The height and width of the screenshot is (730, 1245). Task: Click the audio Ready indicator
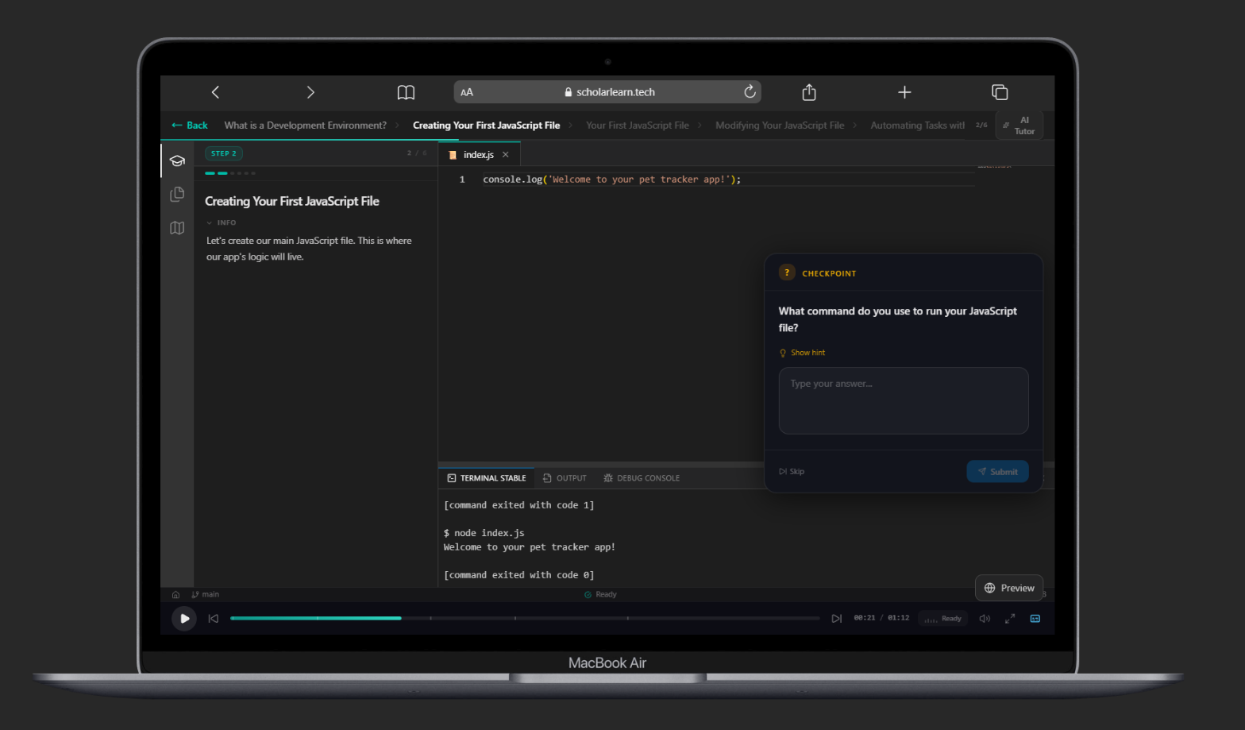(x=943, y=618)
